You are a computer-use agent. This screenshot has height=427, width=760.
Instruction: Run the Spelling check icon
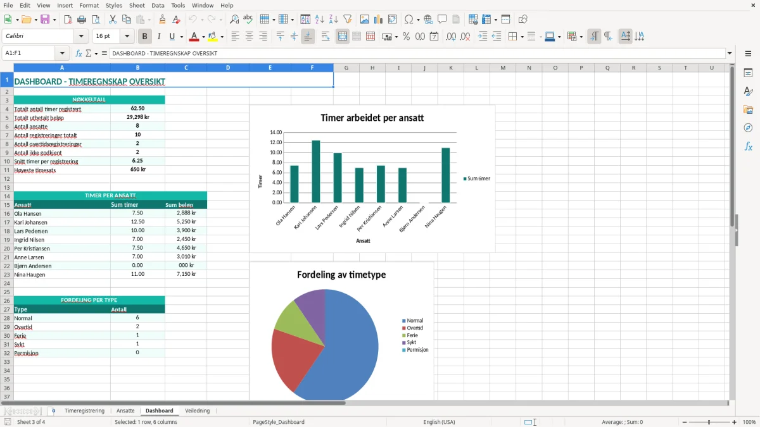pyautogui.click(x=248, y=20)
